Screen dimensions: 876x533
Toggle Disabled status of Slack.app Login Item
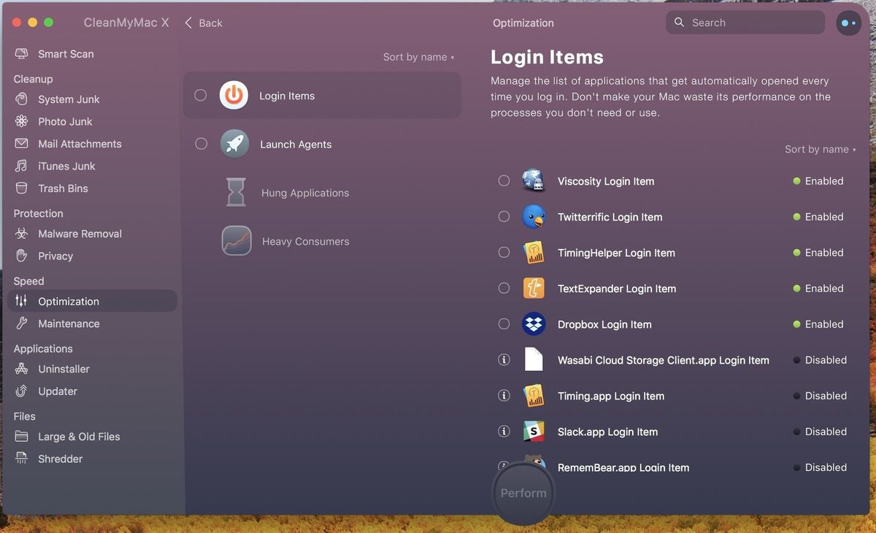tap(820, 432)
